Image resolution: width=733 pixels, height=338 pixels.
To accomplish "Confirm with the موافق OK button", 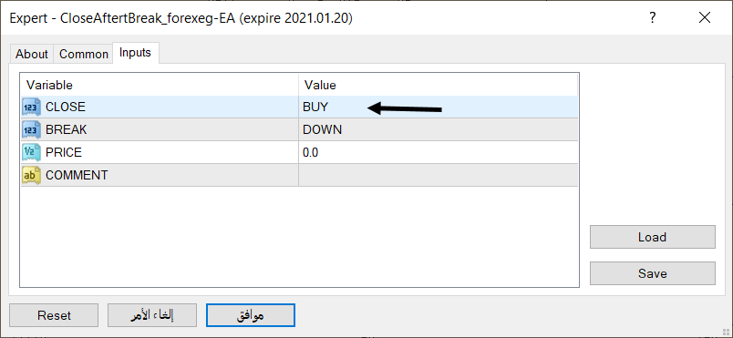I will [251, 315].
